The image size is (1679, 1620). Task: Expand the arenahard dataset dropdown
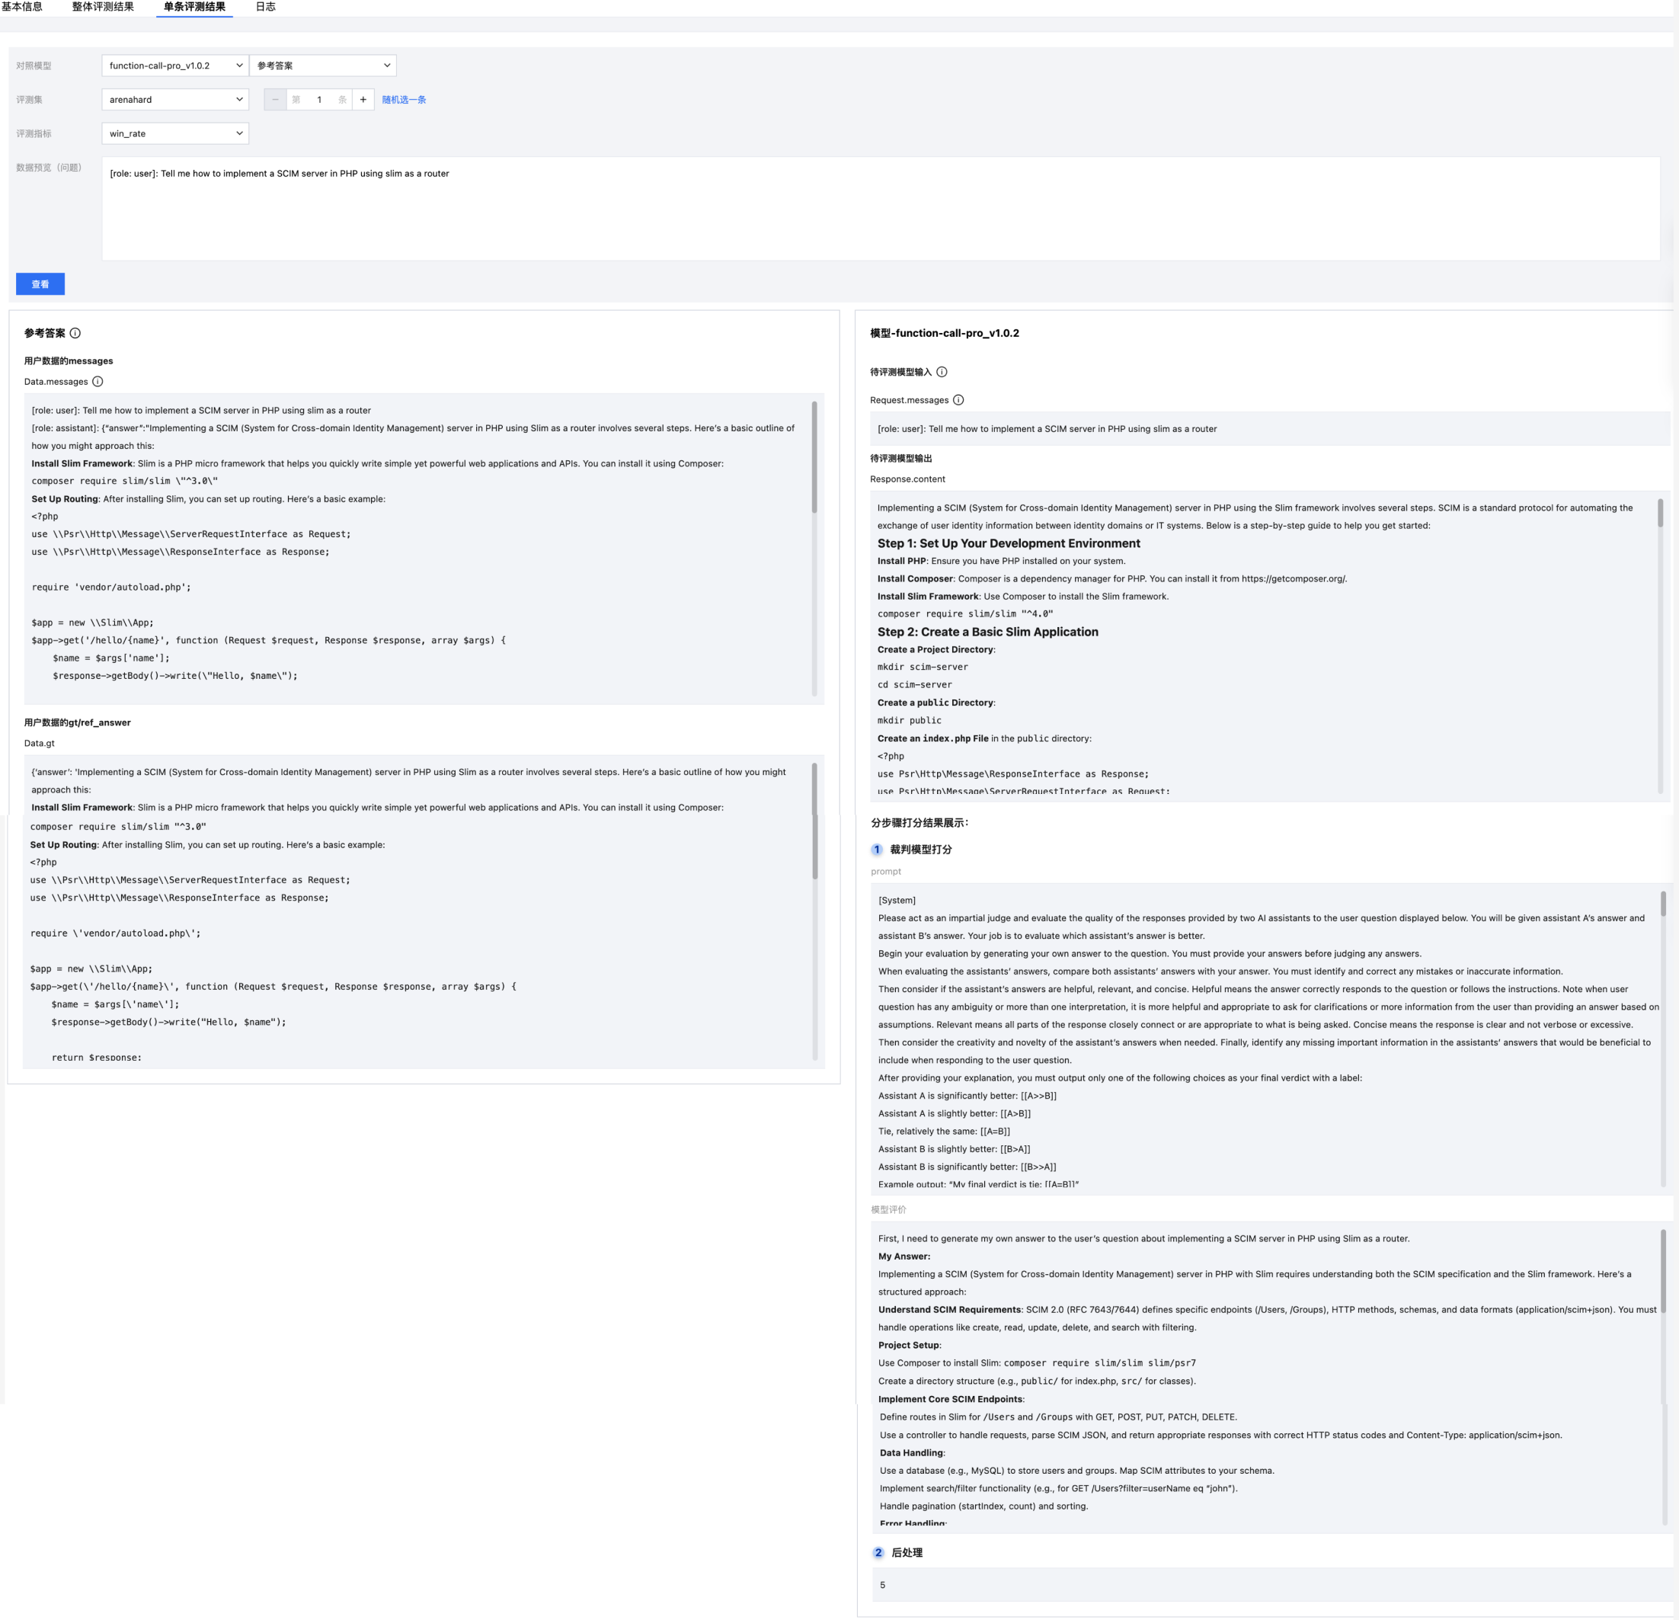174,99
